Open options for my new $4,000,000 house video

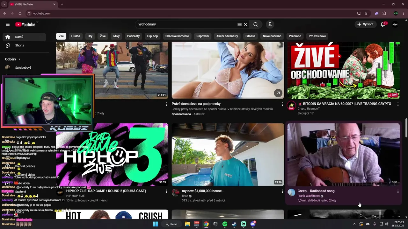pyautogui.click(x=282, y=191)
